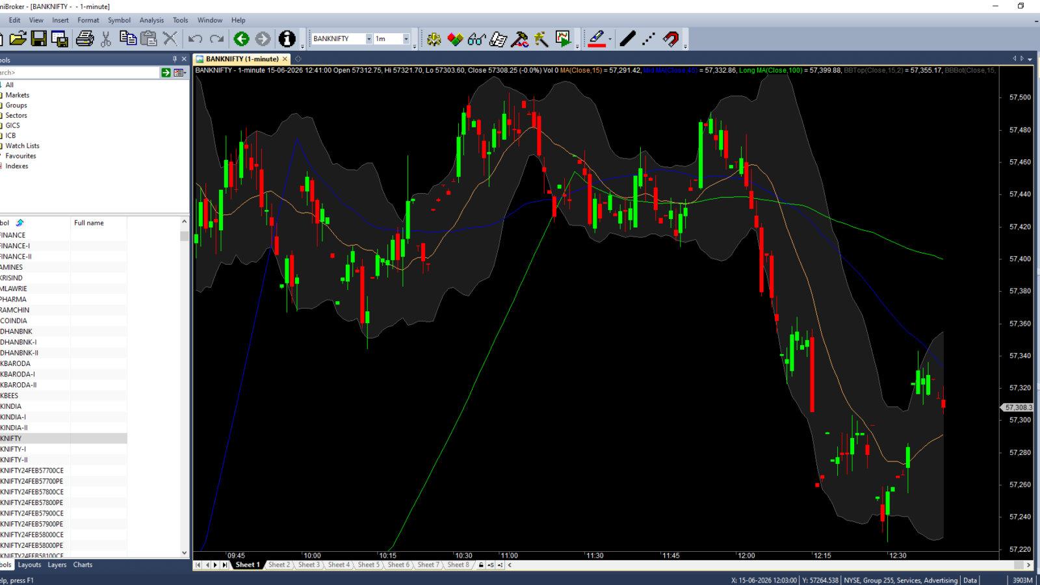Image resolution: width=1040 pixels, height=585 pixels.
Task: Click the last sheet navigation arrow
Action: click(x=225, y=565)
